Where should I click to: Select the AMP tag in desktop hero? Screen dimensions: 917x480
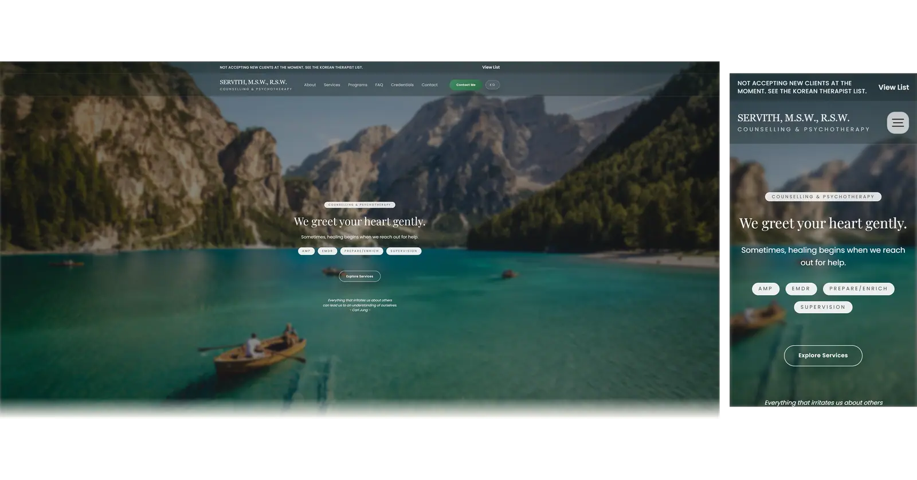coord(306,251)
